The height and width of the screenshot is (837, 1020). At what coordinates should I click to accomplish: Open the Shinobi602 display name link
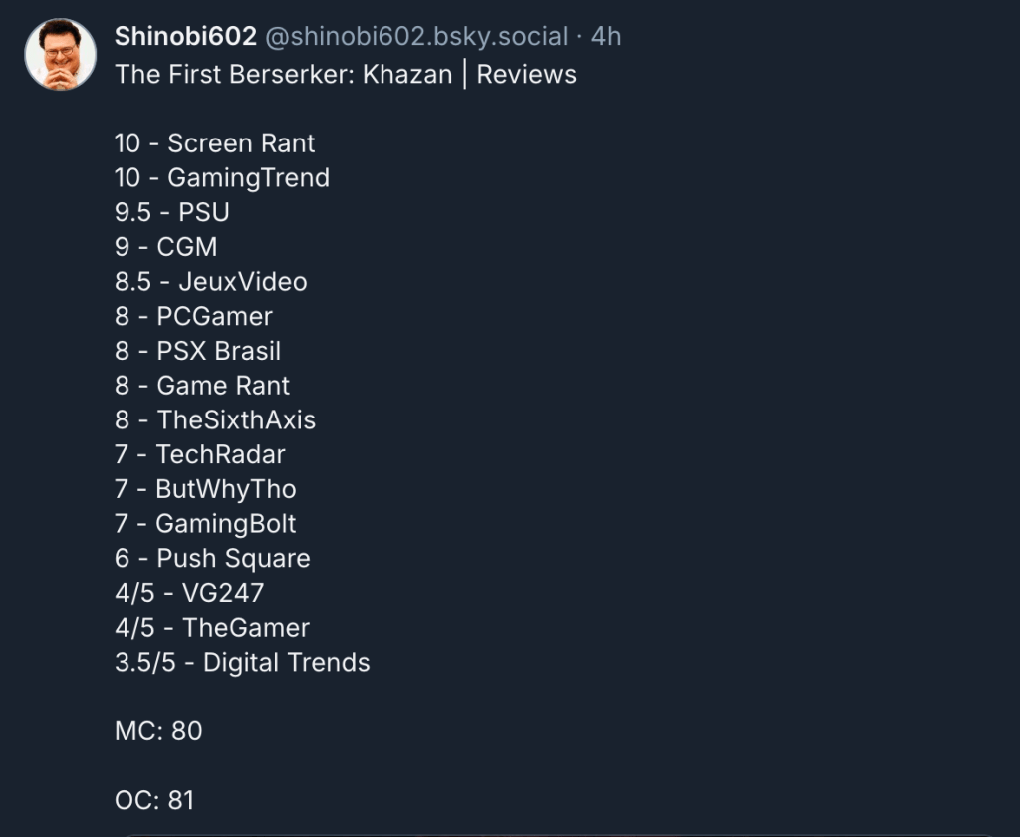[185, 37]
